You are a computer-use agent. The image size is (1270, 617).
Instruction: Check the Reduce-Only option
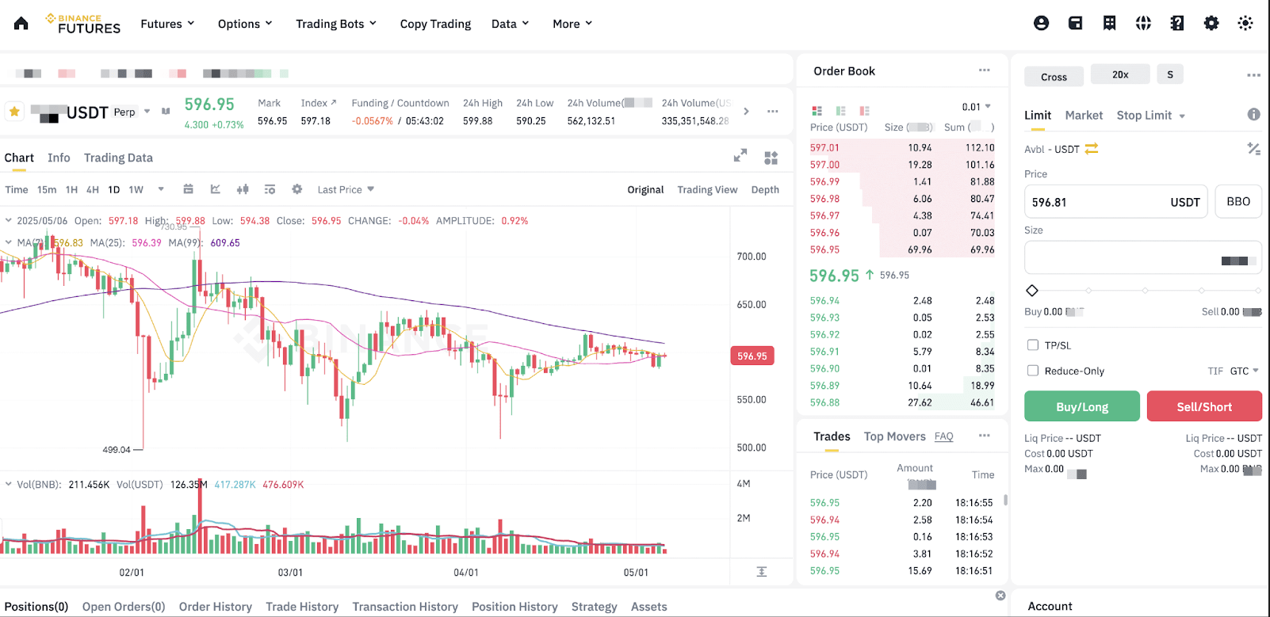[1033, 371]
